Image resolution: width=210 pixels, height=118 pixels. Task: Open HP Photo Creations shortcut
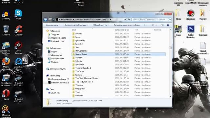tap(6, 48)
